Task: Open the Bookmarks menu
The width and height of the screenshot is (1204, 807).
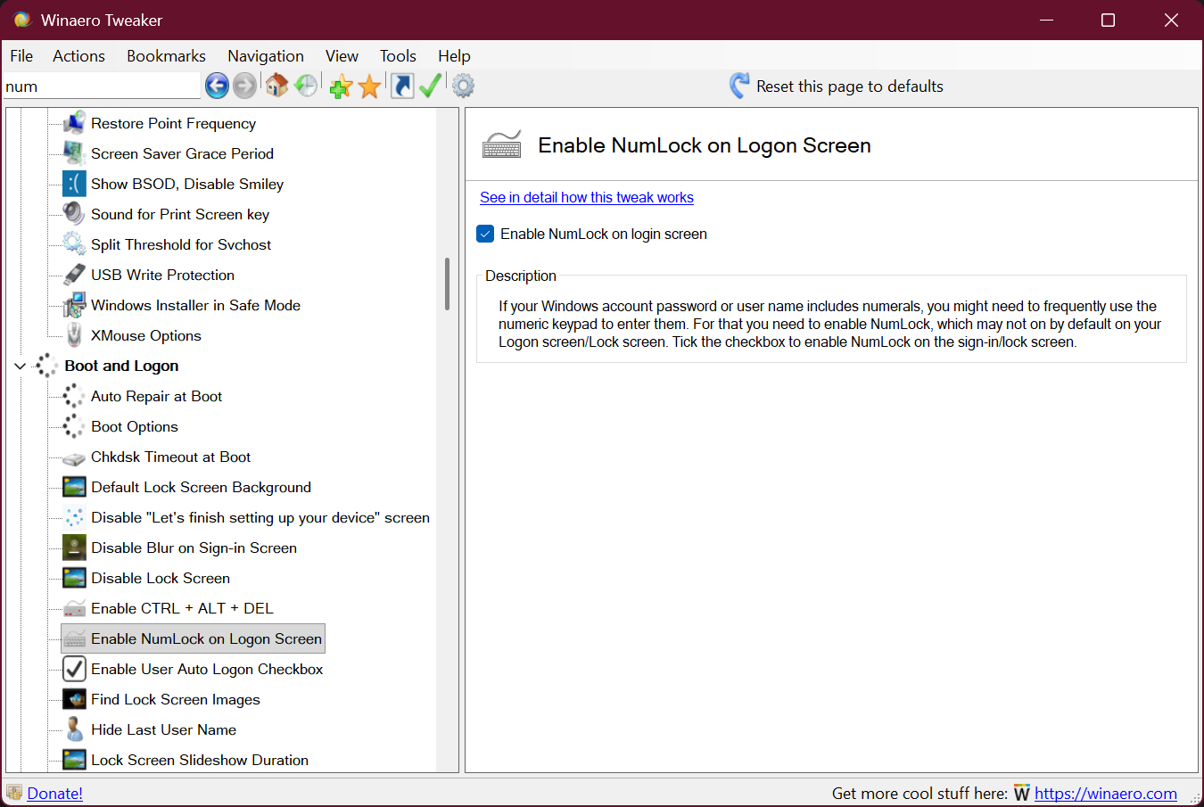Action: pyautogui.click(x=166, y=56)
